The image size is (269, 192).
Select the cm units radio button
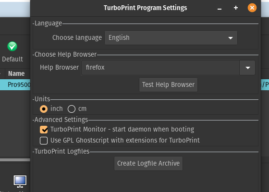point(72,109)
